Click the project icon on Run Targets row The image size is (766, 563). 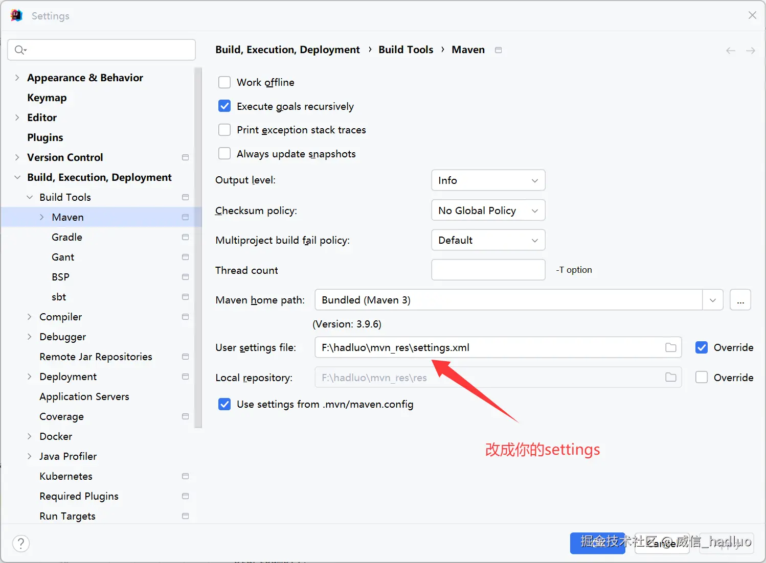point(186,516)
